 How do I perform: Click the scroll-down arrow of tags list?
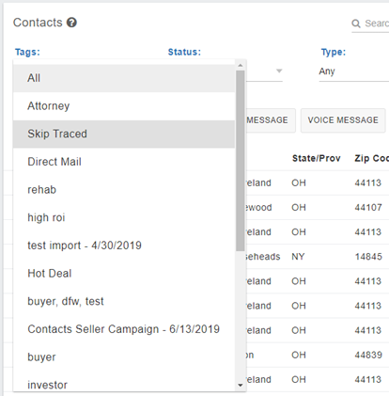tap(241, 385)
